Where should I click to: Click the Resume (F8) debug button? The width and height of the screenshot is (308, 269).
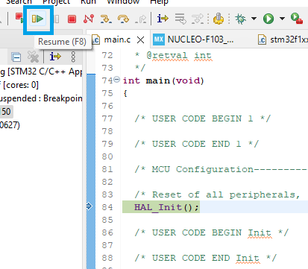[x=38, y=19]
